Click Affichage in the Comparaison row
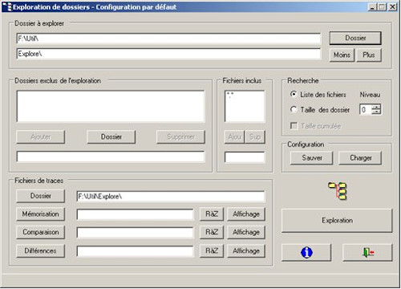This screenshot has width=401, height=289. click(246, 232)
